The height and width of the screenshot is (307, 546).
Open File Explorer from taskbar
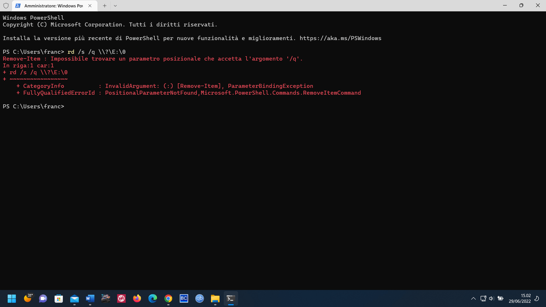pyautogui.click(x=215, y=298)
